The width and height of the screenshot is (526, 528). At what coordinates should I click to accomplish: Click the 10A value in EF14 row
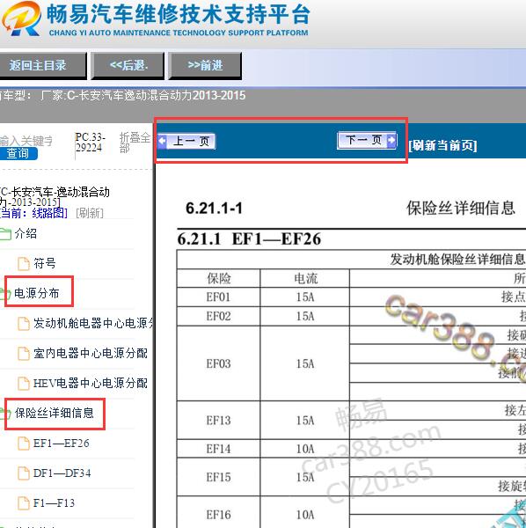coord(305,449)
